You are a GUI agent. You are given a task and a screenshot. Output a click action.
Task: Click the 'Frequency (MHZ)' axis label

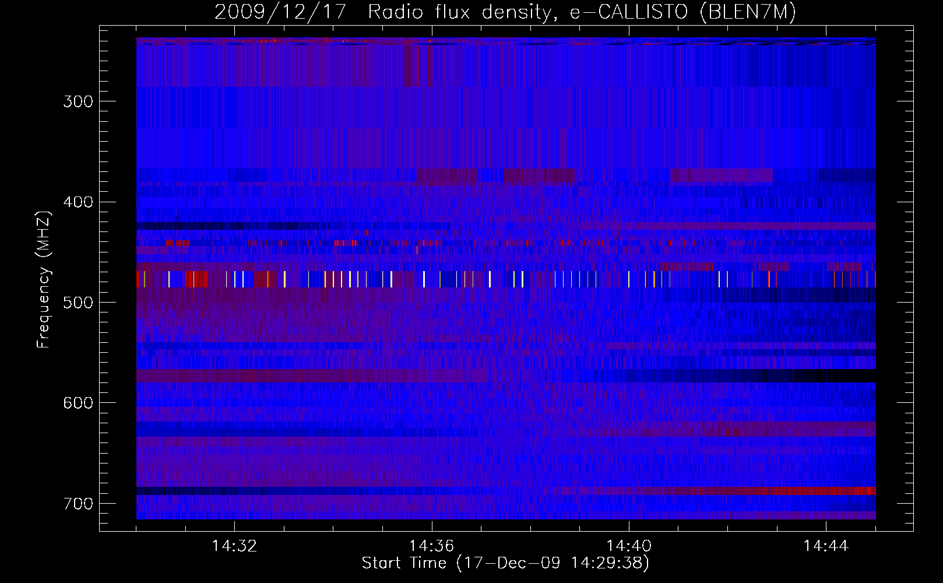click(x=44, y=280)
